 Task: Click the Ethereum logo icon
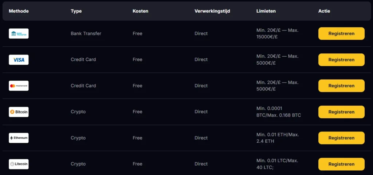click(x=19, y=138)
